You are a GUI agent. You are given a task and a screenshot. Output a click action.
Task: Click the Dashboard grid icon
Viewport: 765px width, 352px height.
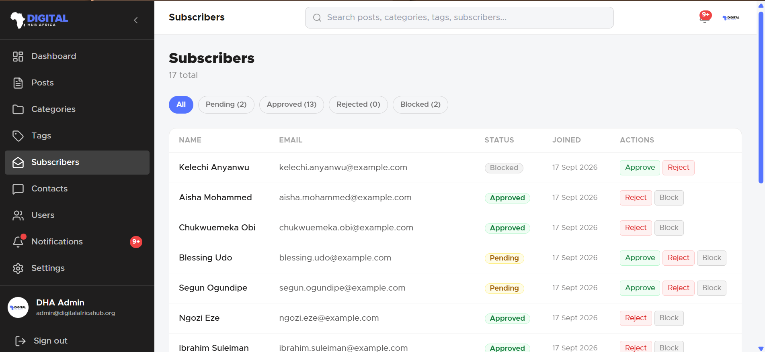(18, 56)
